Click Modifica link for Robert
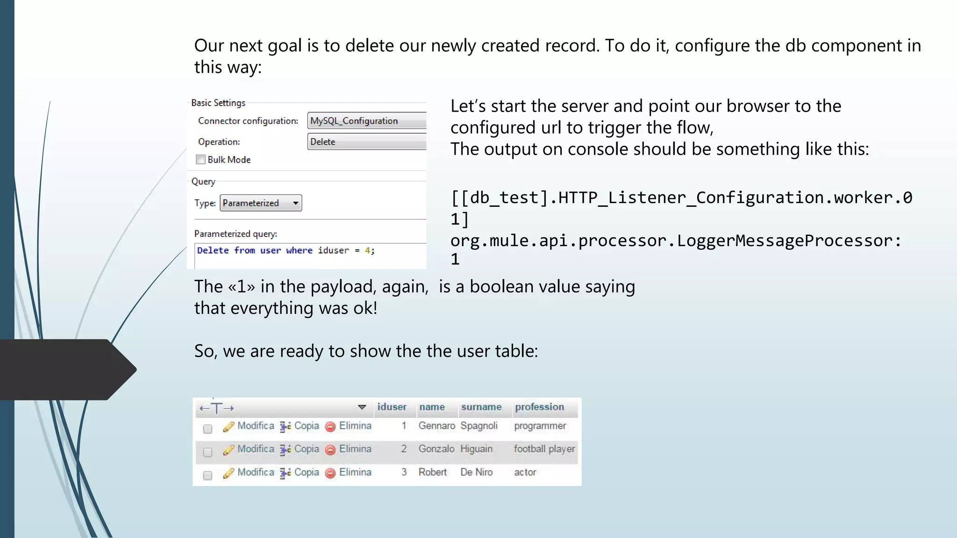 click(256, 472)
